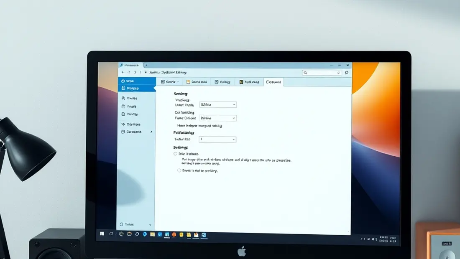Select the second, indented radio button
Viewport: 460px width, 259px height.
179,170
